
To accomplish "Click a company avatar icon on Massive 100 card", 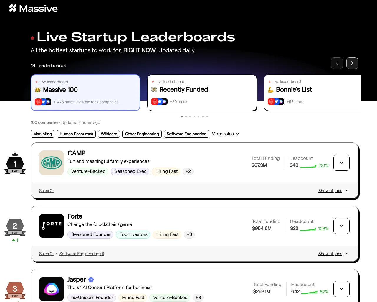I will (x=38, y=101).
